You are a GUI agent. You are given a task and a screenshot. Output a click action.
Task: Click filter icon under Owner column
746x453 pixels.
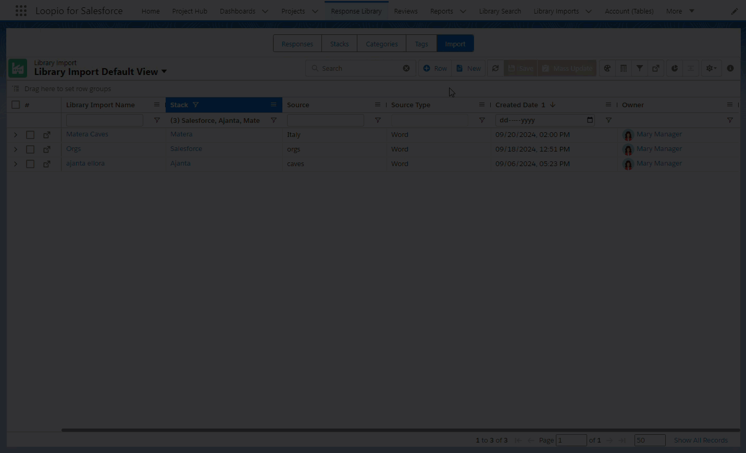tap(730, 120)
